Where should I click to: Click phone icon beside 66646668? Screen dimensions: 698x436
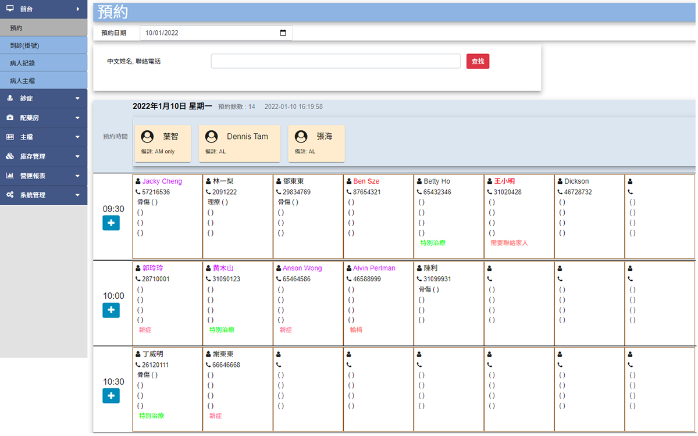208,364
